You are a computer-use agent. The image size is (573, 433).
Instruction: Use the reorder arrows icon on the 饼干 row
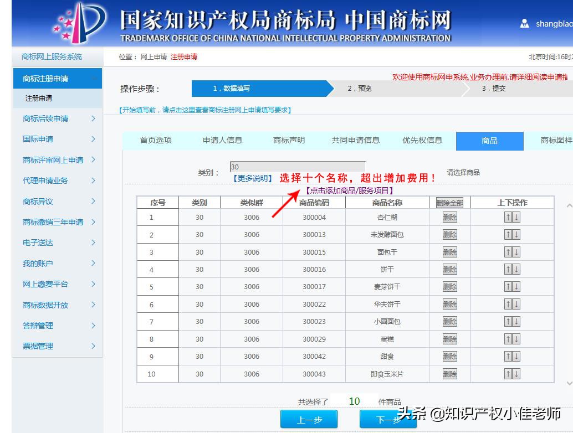tap(511, 269)
